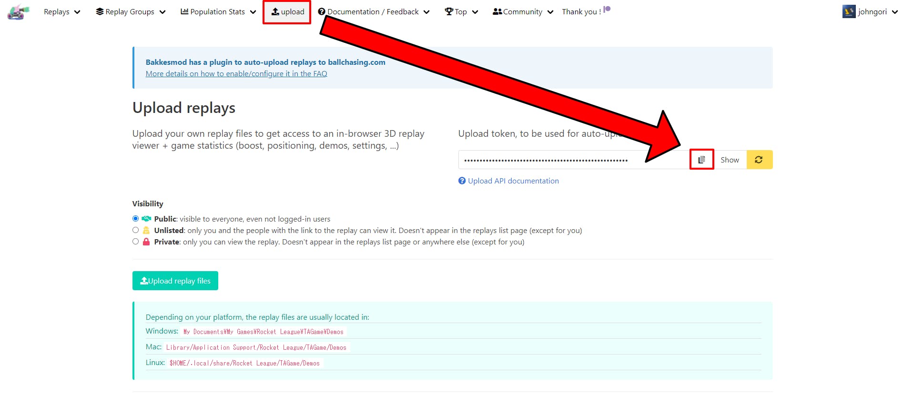Open the FAQ link about auto-upload plugin
The height and width of the screenshot is (416, 903).
tap(236, 73)
